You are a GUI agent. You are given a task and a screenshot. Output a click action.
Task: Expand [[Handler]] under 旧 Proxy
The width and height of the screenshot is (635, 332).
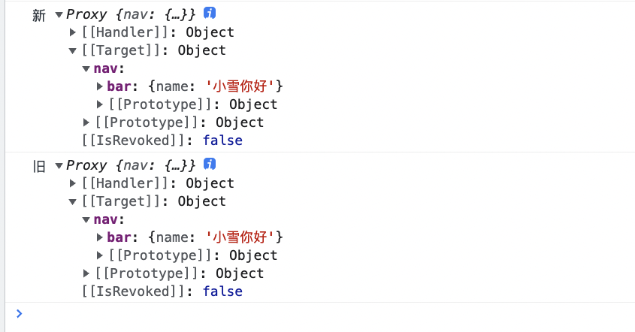[72, 183]
